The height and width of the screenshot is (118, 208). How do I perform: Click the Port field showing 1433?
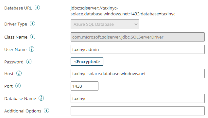pos(84,86)
